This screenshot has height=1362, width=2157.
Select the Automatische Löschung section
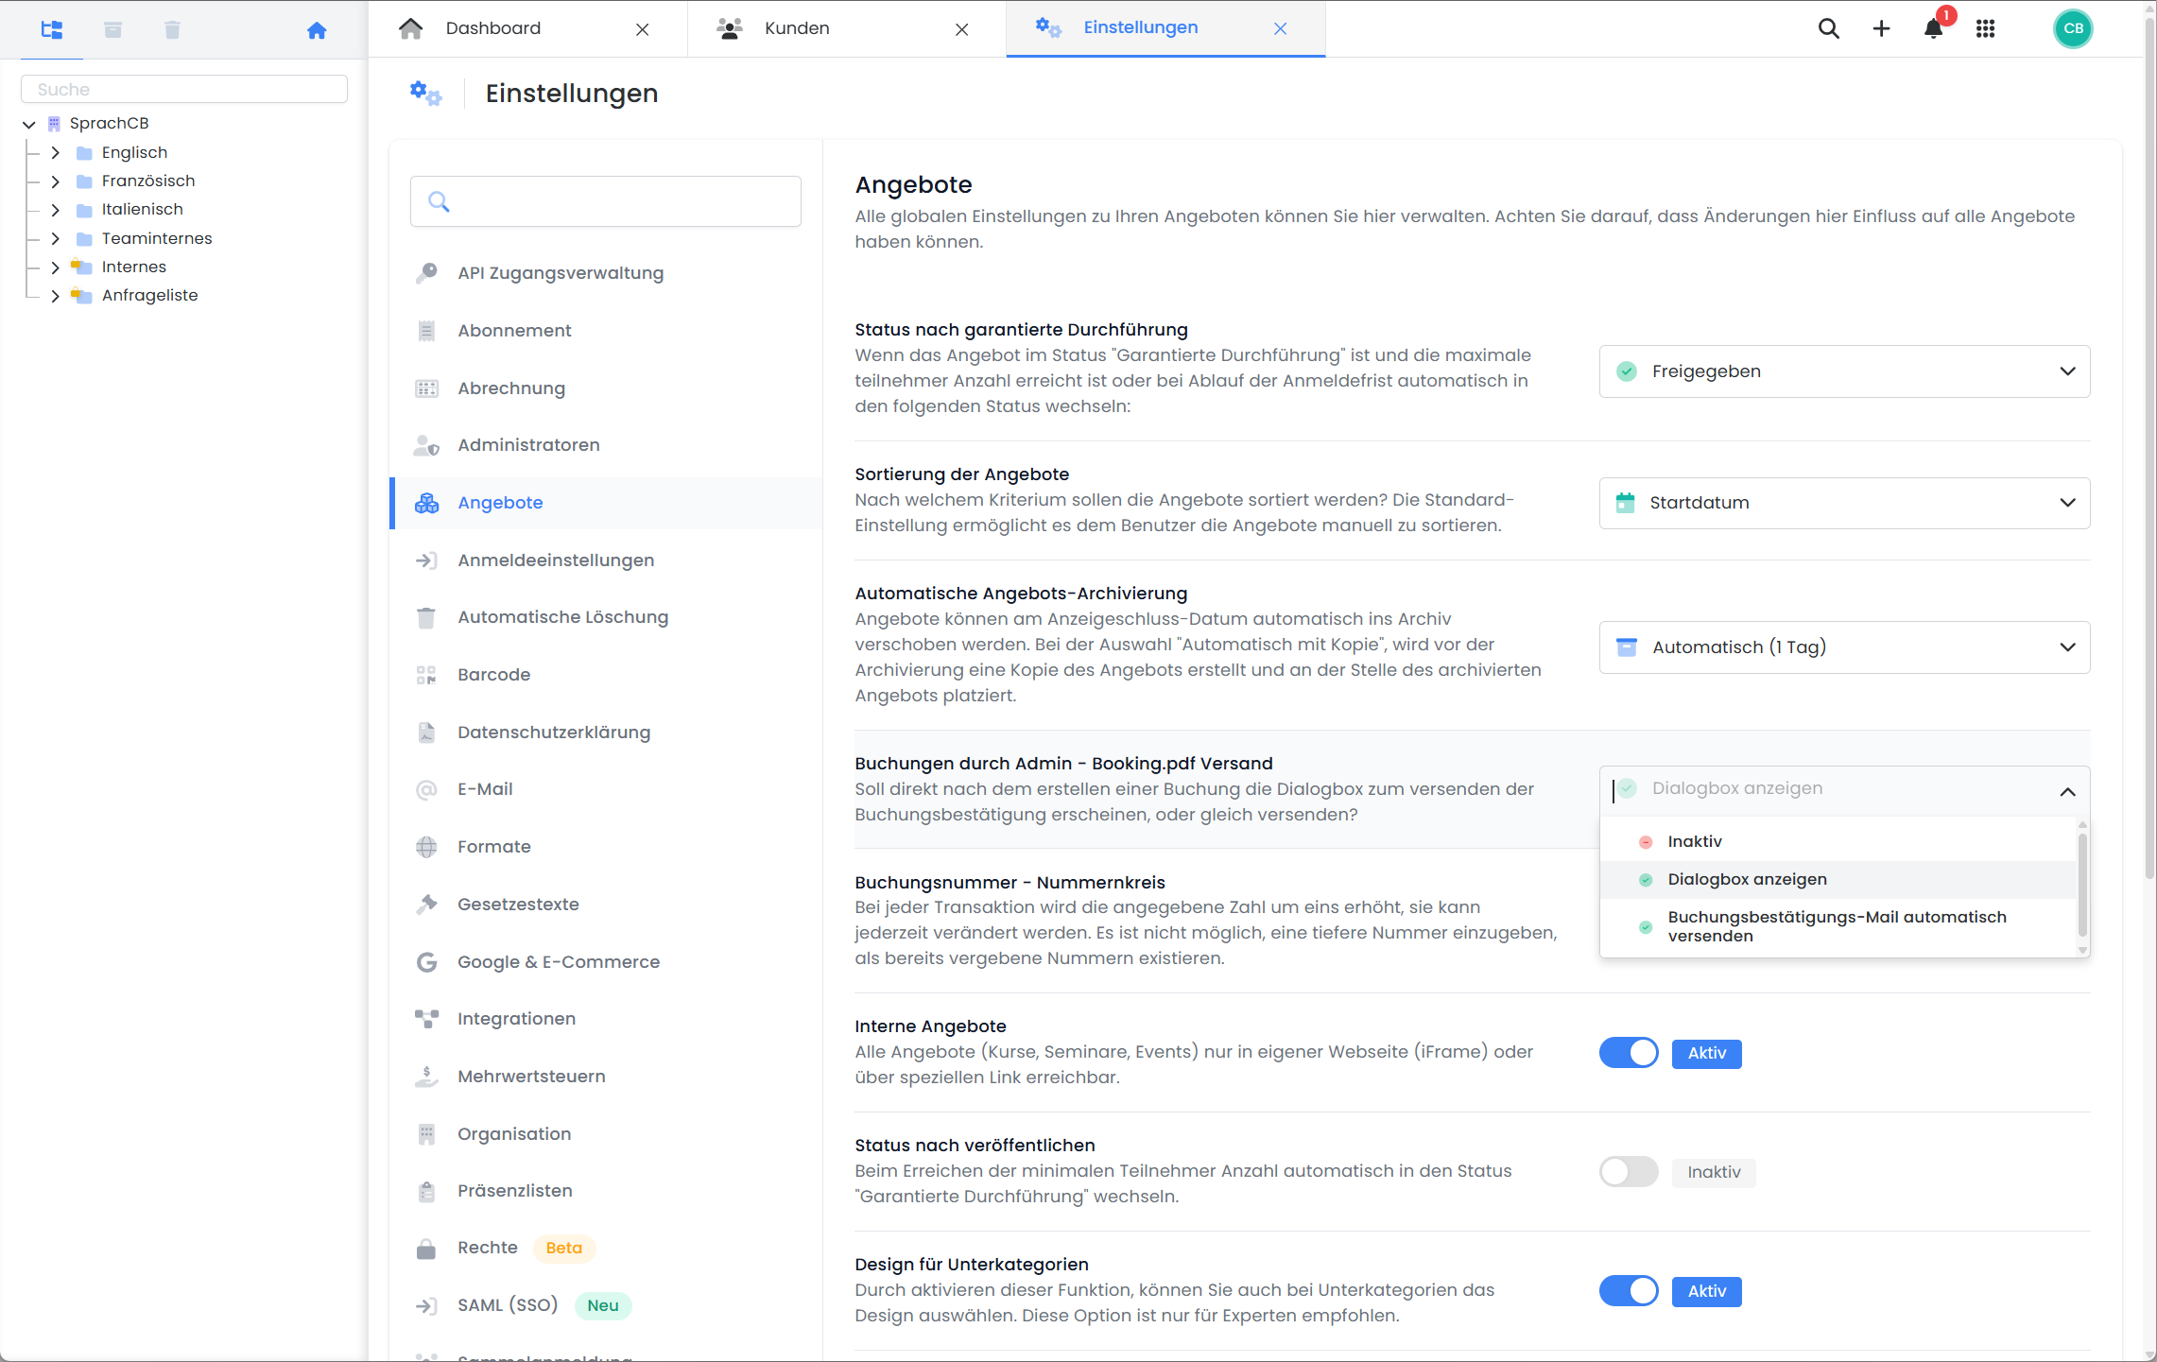[562, 616]
